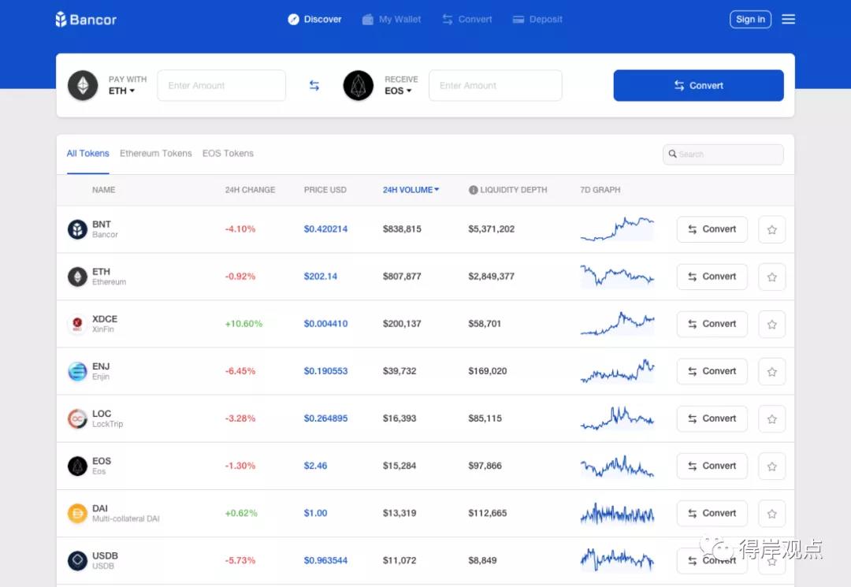Favorite BNT with the star
The height and width of the screenshot is (587, 851).
pyautogui.click(x=771, y=229)
